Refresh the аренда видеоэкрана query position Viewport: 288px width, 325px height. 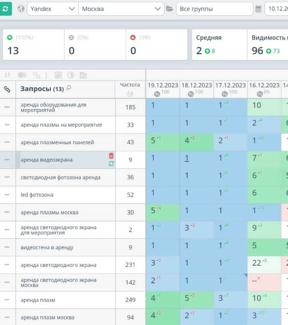click(111, 164)
